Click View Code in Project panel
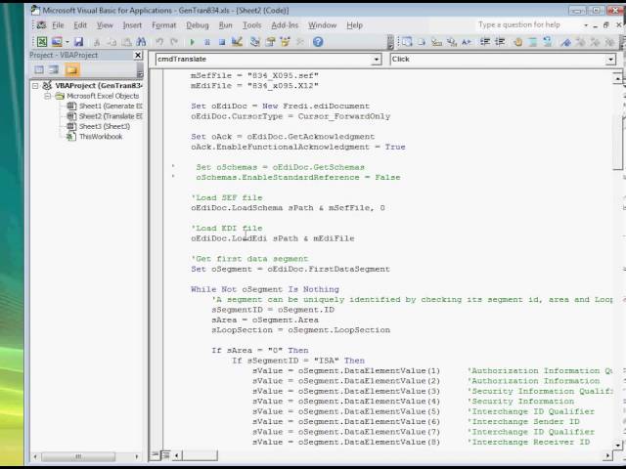626x469 pixels. [x=39, y=69]
